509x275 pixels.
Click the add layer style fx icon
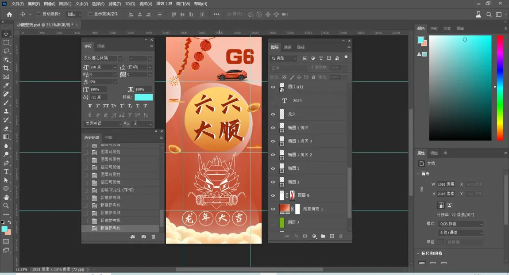pyautogui.click(x=296, y=236)
